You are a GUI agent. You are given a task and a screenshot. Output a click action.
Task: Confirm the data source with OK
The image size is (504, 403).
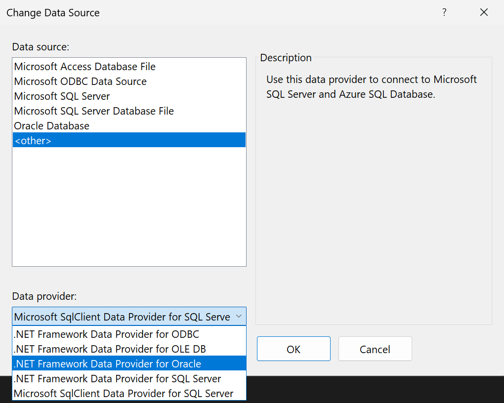click(x=294, y=349)
